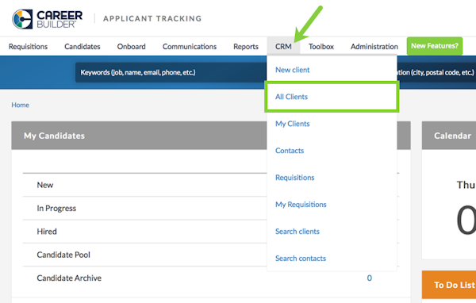Select All Clients in CRM dropdown
This screenshot has height=303, width=476.
pos(332,97)
